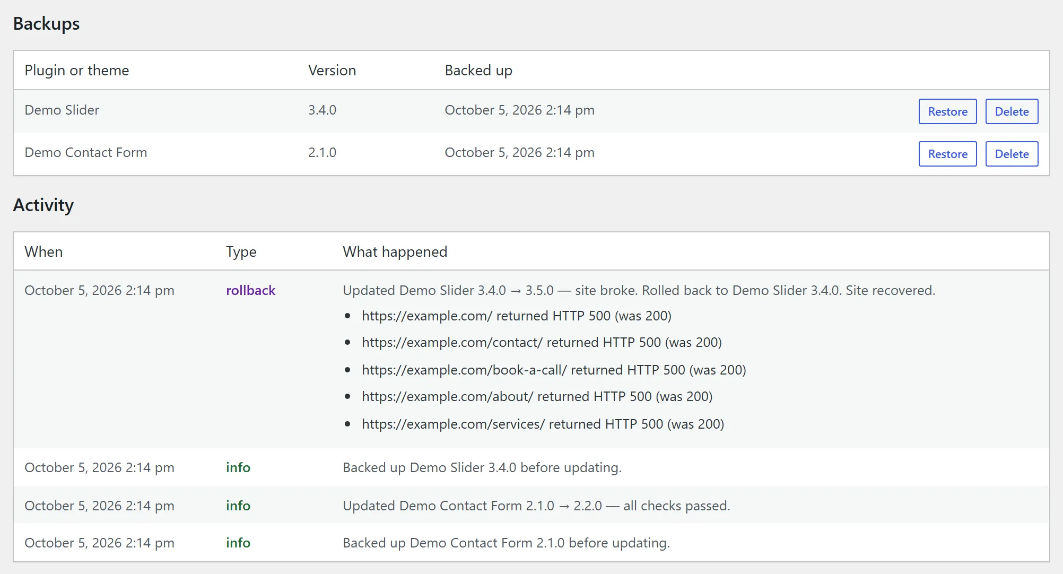
Task: Select the 'Demo Contact Form' plugin name cell
Action: point(86,152)
